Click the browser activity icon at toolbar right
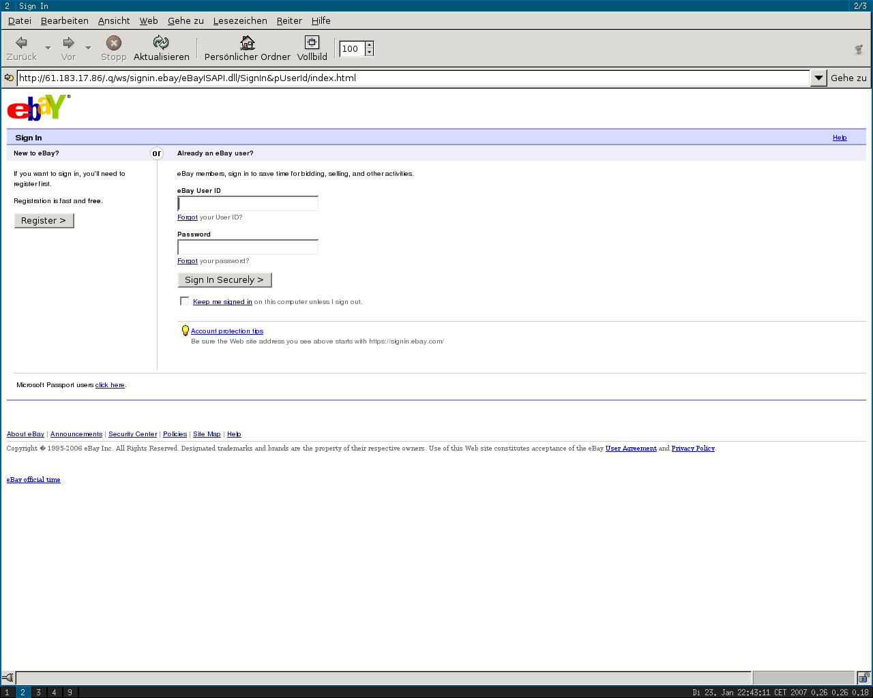The image size is (873, 698). point(859,49)
